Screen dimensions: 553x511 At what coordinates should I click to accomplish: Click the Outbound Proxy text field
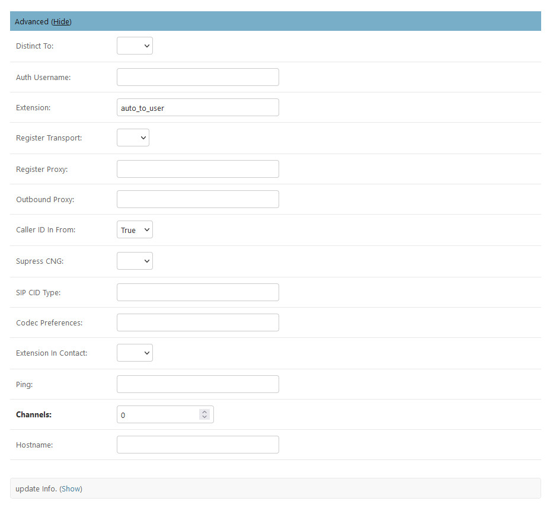pos(197,199)
